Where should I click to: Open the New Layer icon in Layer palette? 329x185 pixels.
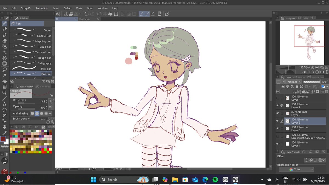click(294, 91)
